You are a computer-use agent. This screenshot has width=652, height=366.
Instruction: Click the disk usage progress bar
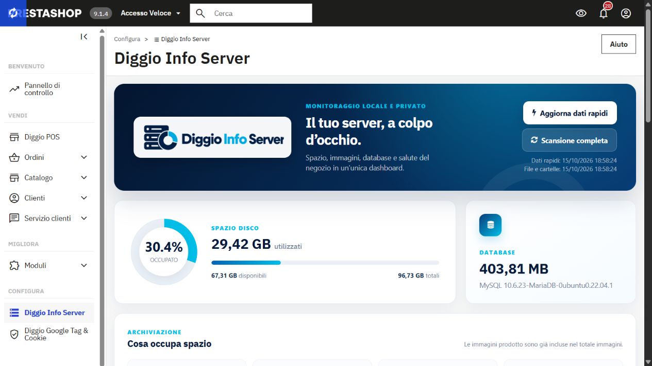[325, 263]
